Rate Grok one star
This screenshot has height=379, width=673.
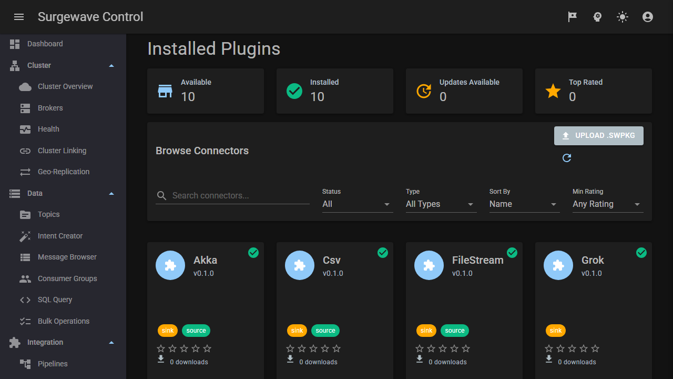[x=549, y=348]
